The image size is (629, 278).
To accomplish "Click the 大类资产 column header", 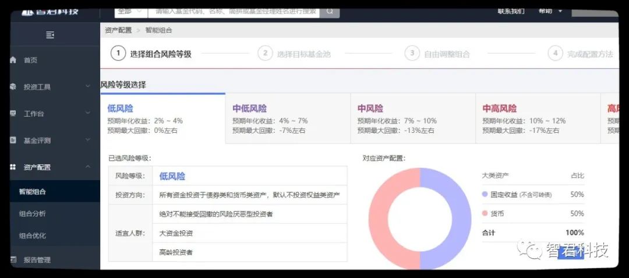I will [495, 175].
